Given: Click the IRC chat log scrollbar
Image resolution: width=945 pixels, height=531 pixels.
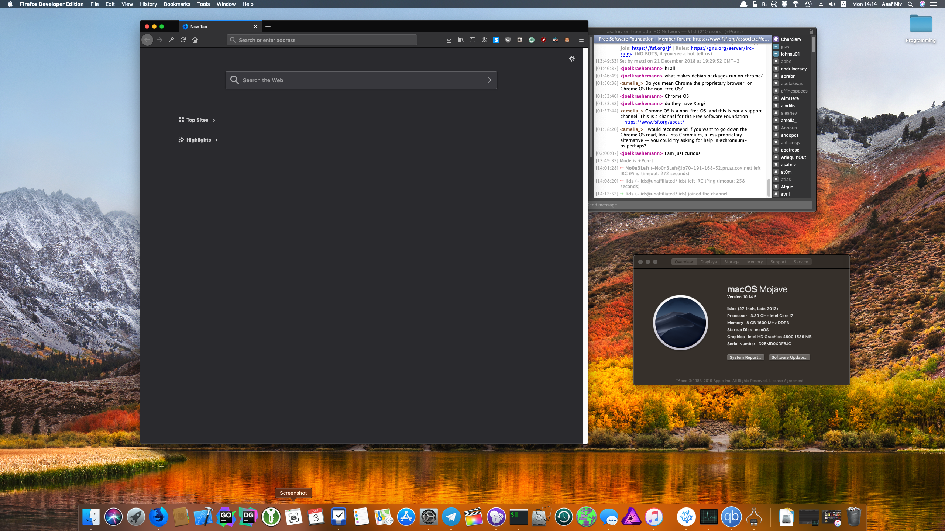Looking at the screenshot, I should click(x=769, y=188).
